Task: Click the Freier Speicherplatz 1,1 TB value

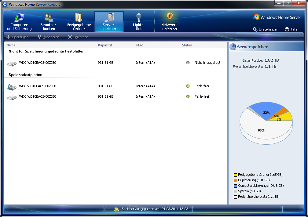Action: [270, 66]
